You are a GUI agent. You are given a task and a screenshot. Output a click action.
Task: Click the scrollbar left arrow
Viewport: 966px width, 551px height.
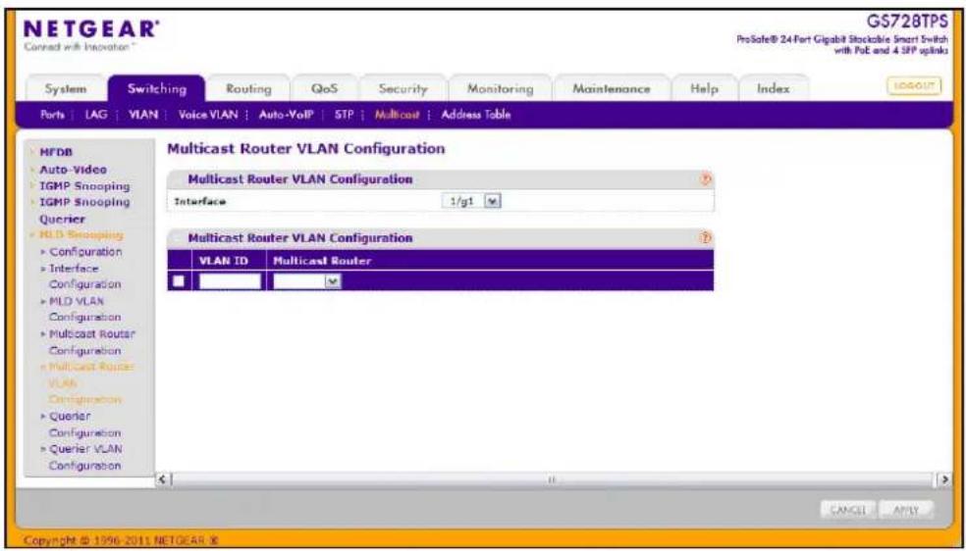163,479
